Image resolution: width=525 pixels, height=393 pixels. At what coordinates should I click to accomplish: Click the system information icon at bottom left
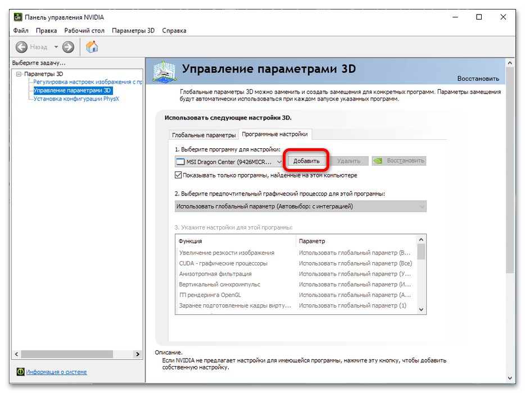click(x=20, y=372)
